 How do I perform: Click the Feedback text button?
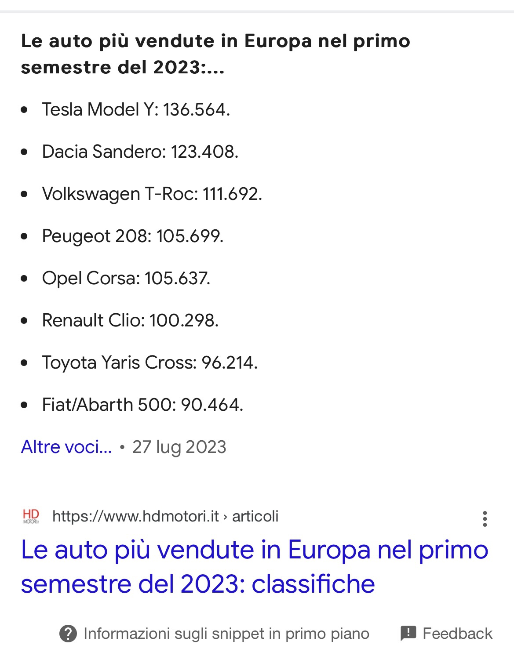[x=457, y=634]
